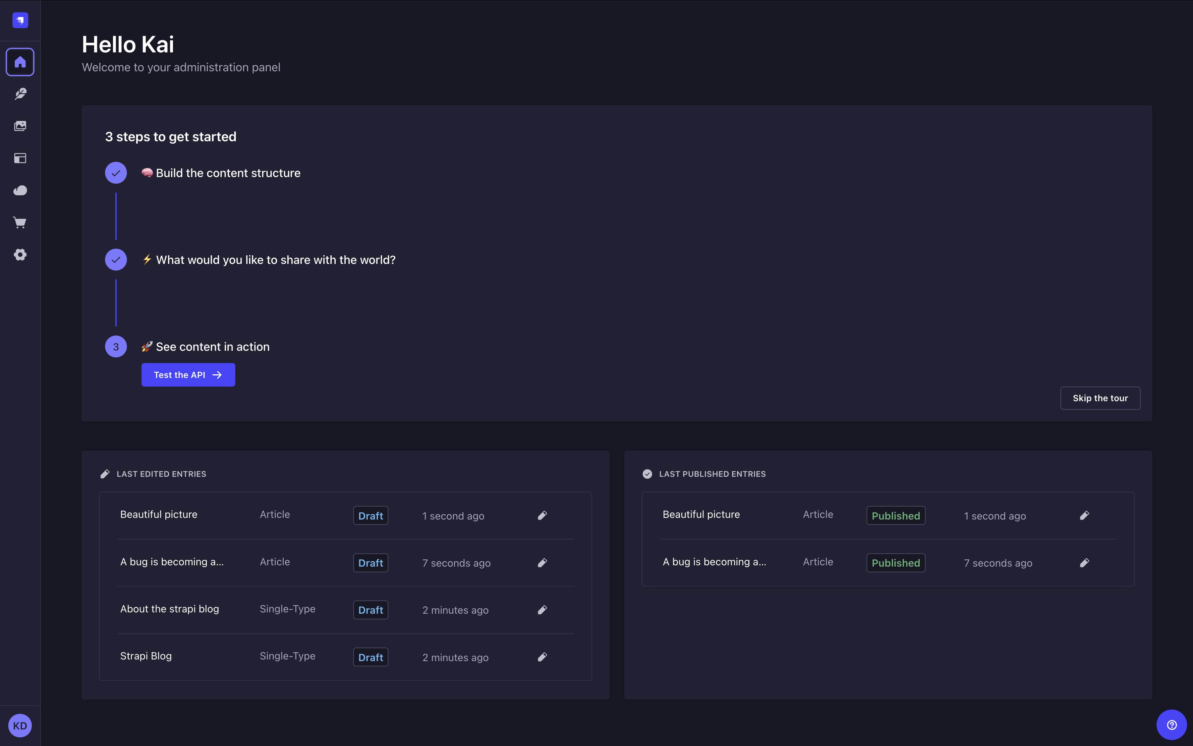This screenshot has width=1193, height=746.
Task: Click Test the API button
Action: coord(188,374)
